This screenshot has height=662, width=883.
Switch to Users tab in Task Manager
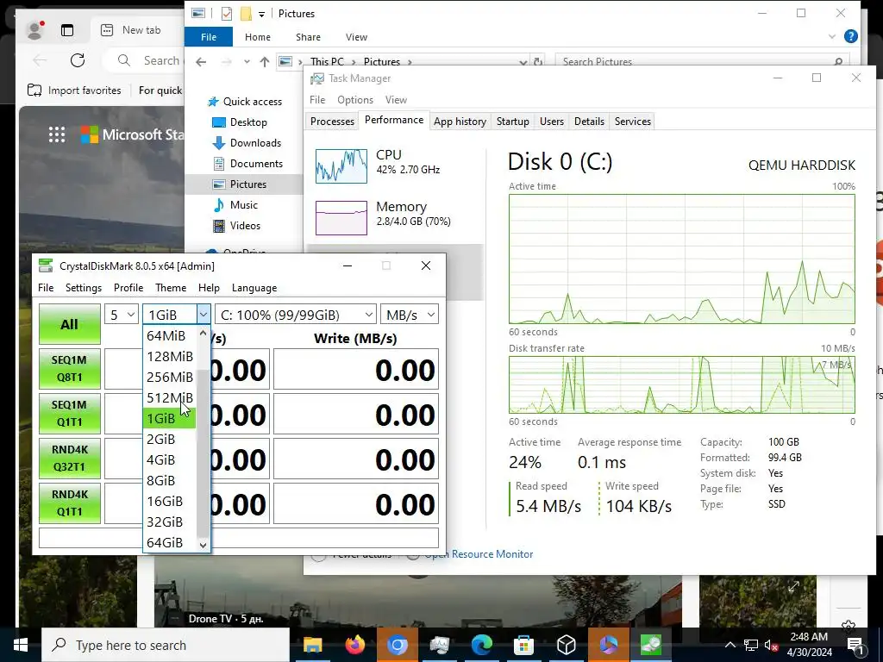pyautogui.click(x=551, y=121)
